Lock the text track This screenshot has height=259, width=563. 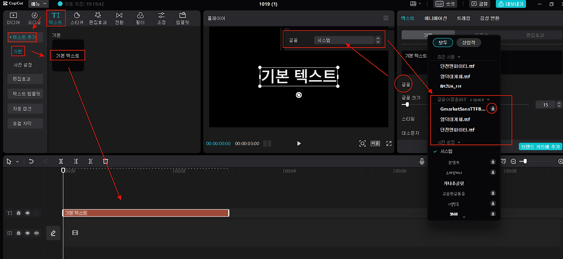[x=19, y=213]
